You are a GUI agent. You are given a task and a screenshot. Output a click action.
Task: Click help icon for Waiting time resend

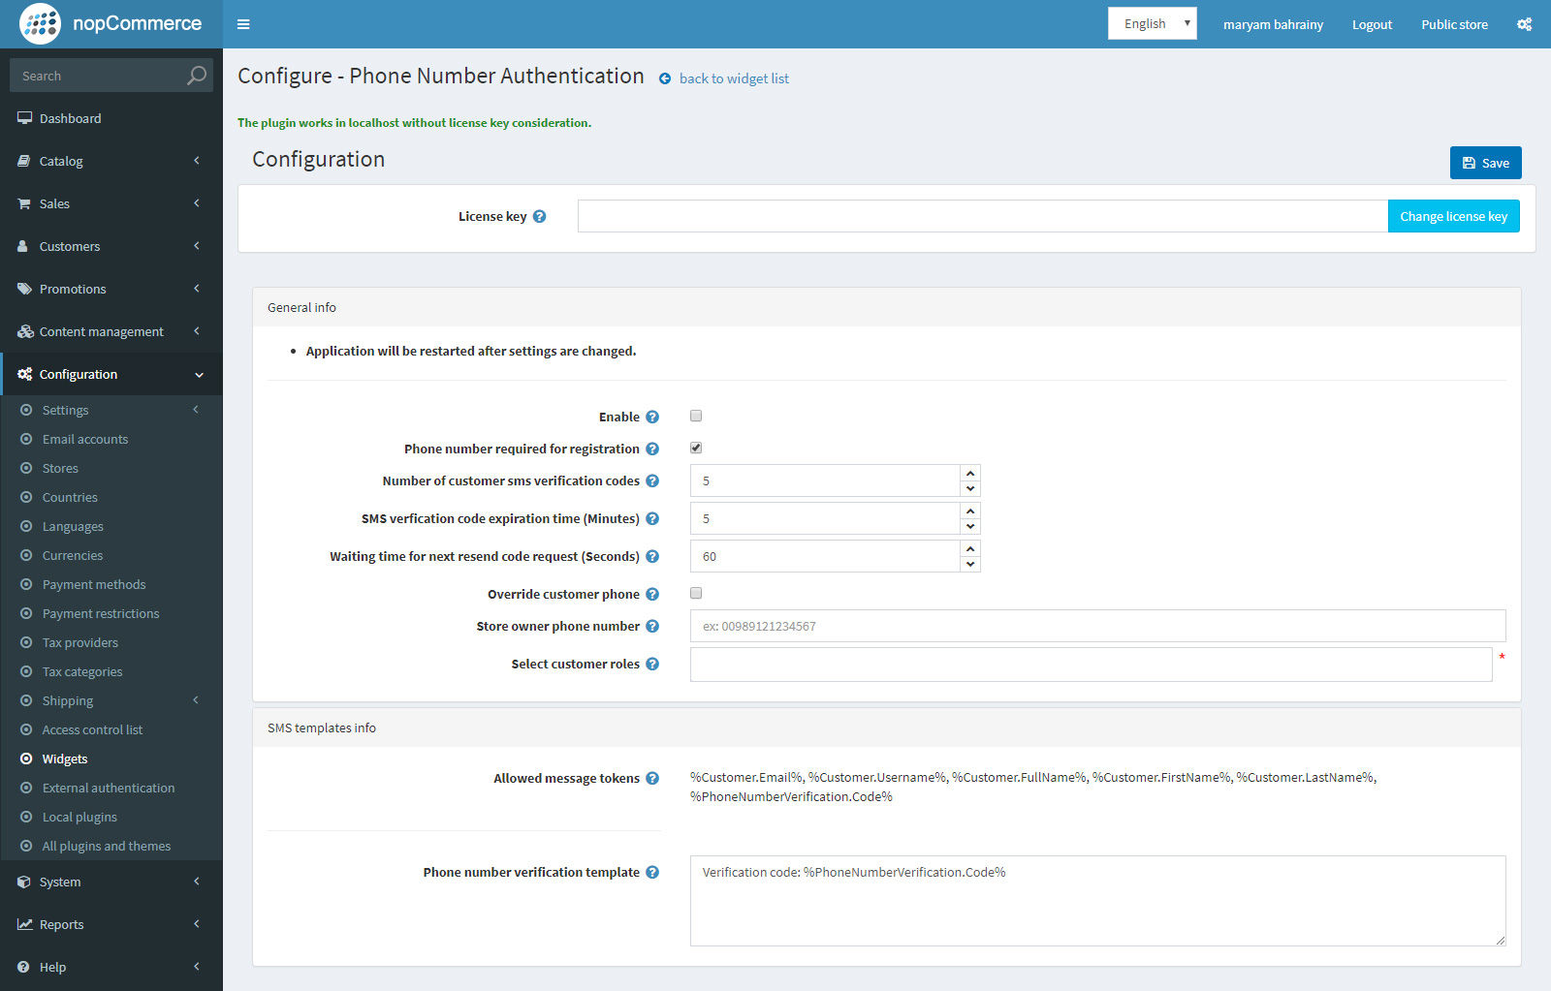click(652, 556)
